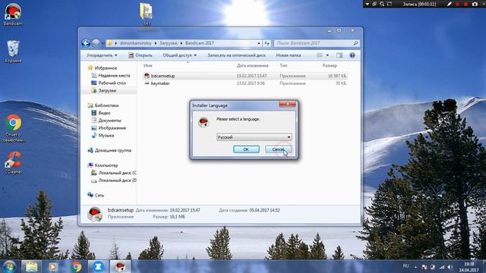Click Загрузки in the address path

[x=169, y=43]
